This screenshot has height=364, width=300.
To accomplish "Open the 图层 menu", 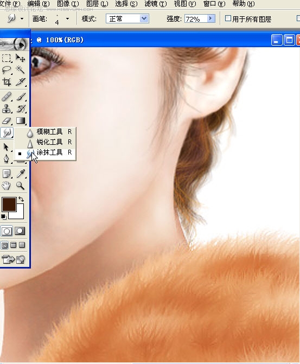I will pyautogui.click(x=97, y=4).
